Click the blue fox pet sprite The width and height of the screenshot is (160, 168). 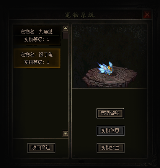105,69
